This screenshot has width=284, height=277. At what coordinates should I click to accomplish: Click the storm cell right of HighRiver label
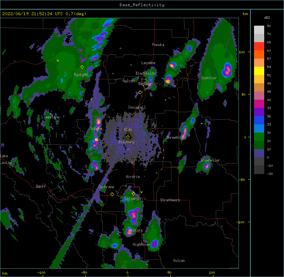click(x=155, y=243)
